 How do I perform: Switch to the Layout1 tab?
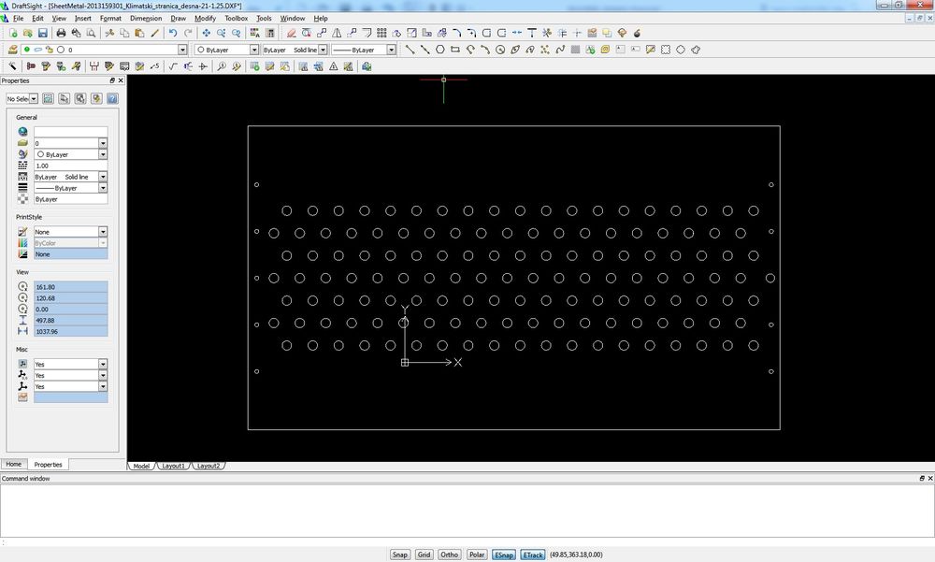coord(173,466)
